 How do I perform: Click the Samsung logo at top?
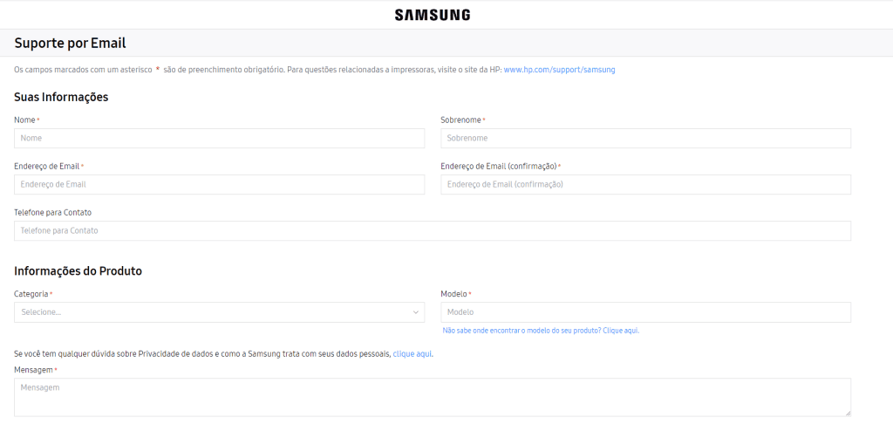(433, 15)
